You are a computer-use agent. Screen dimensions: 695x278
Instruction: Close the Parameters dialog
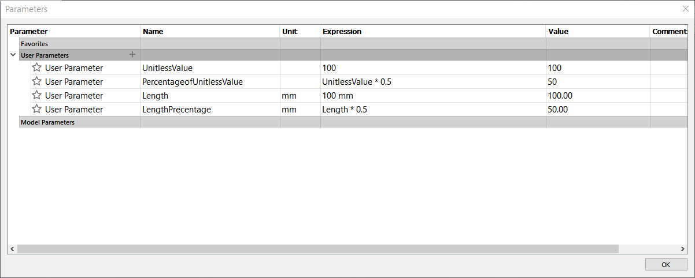tap(685, 9)
